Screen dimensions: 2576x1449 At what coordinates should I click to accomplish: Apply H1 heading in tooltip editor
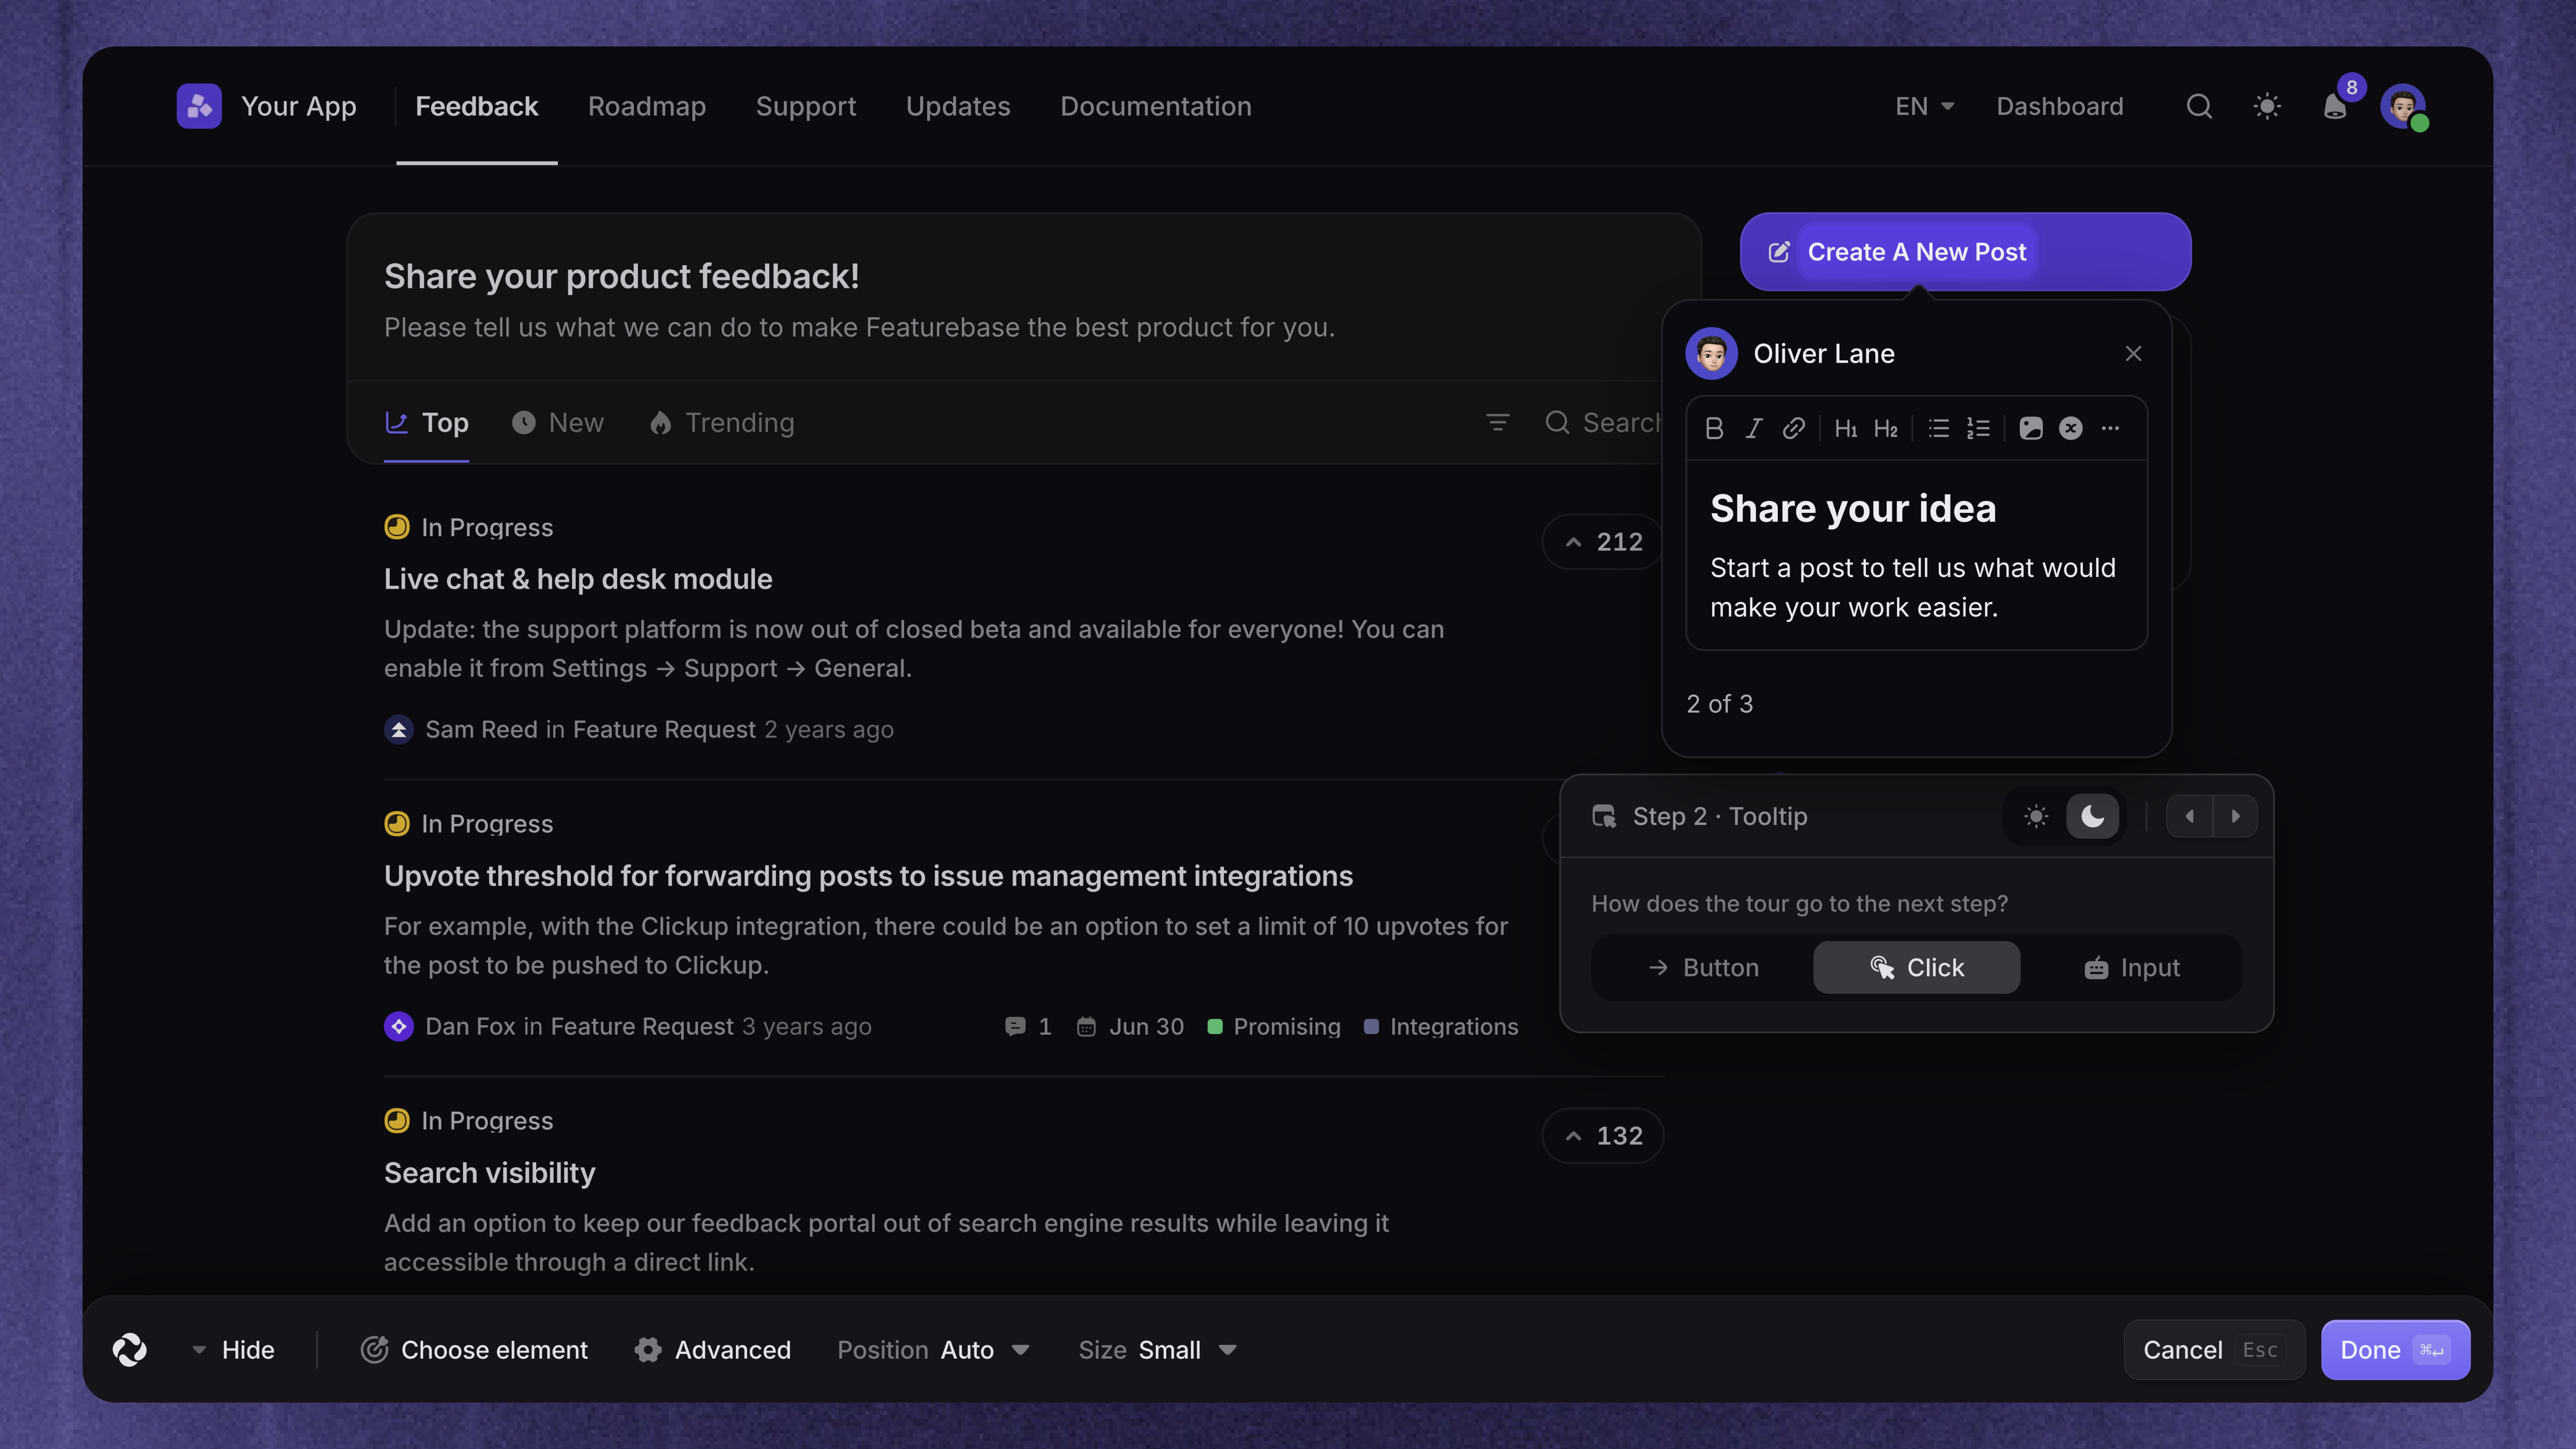pos(1846,428)
